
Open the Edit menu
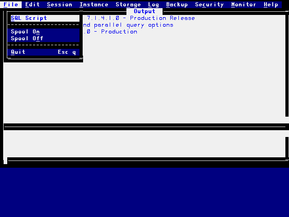pos(33,5)
